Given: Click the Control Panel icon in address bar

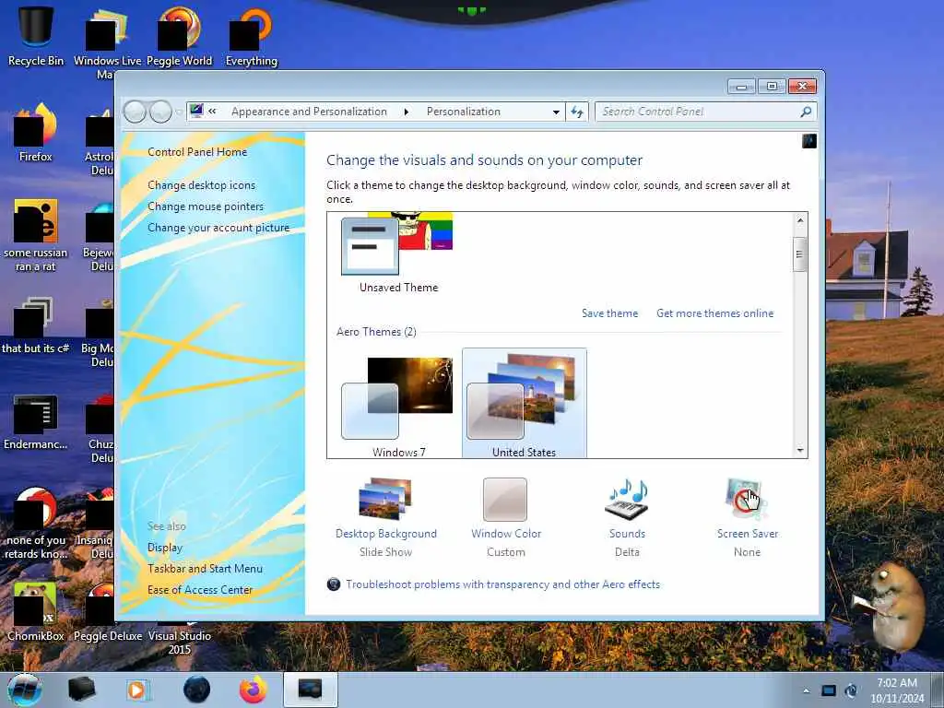Looking at the screenshot, I should (196, 111).
